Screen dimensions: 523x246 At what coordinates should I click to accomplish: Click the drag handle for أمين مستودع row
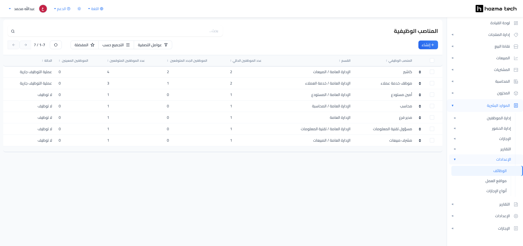tap(420, 95)
